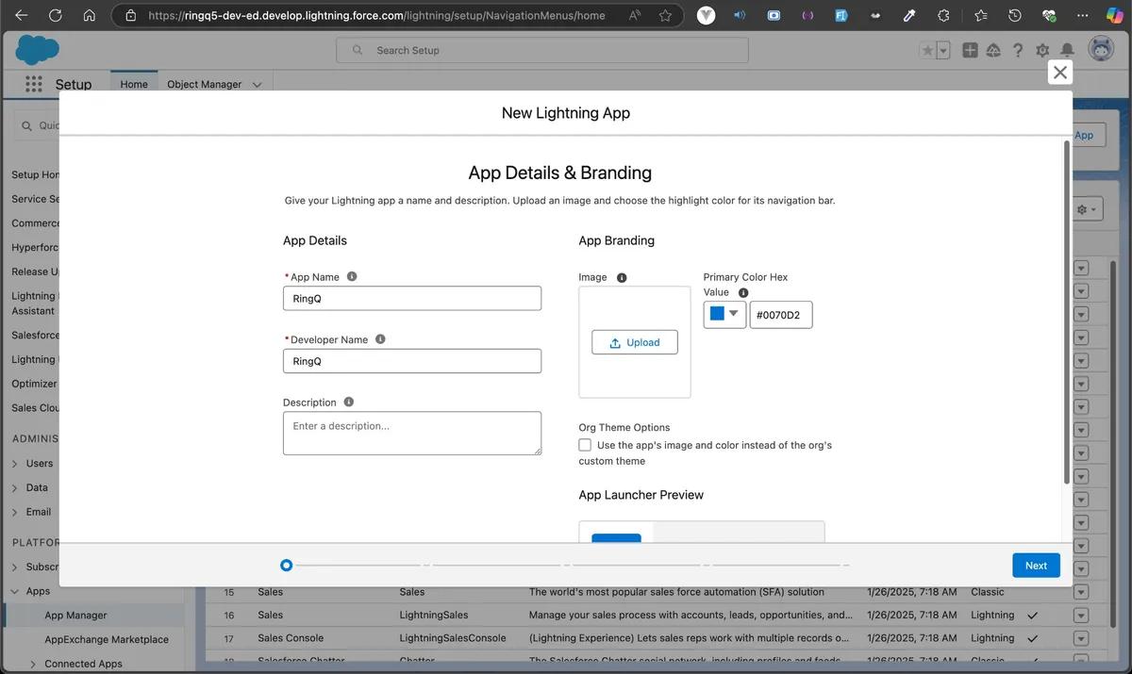Viewport: 1132px width, 674px height.
Task: Open browser extensions puzzle icon
Action: (x=943, y=15)
